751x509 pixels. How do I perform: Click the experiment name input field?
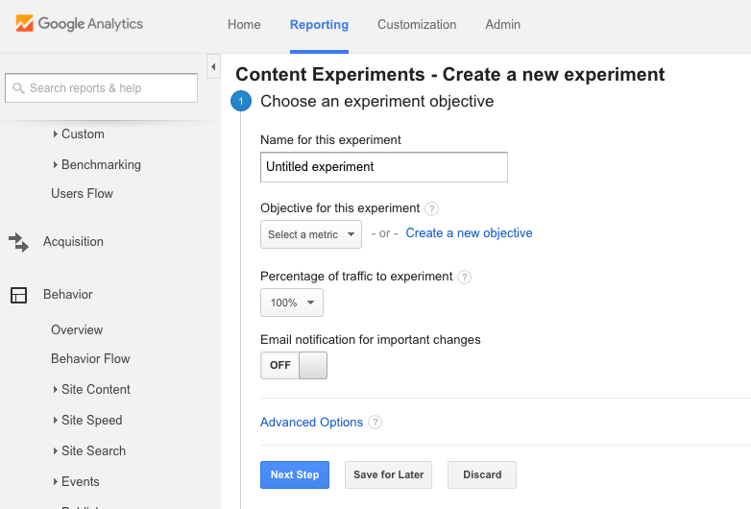tap(383, 167)
